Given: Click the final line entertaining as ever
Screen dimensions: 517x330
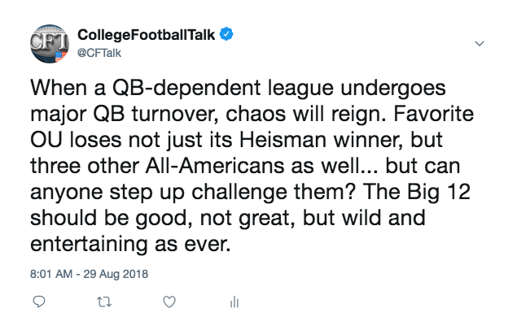Looking at the screenshot, I should coord(130,244).
